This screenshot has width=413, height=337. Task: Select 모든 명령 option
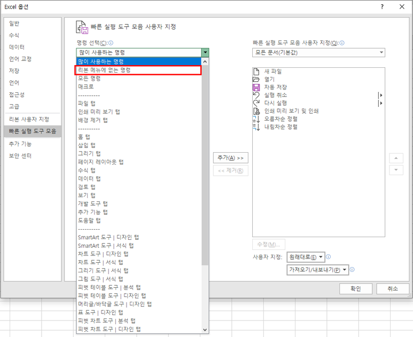click(139, 78)
